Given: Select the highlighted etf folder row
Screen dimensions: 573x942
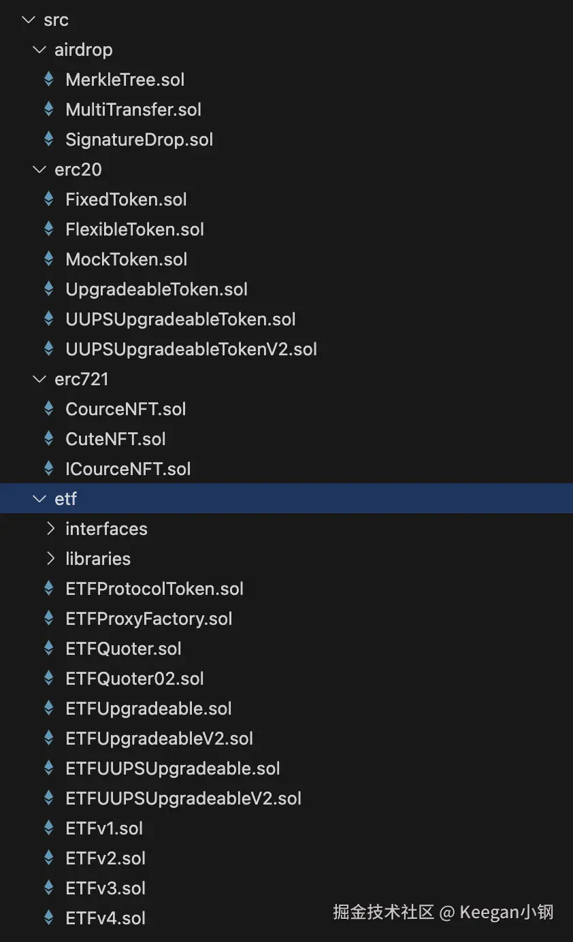Looking at the screenshot, I should 66,499.
